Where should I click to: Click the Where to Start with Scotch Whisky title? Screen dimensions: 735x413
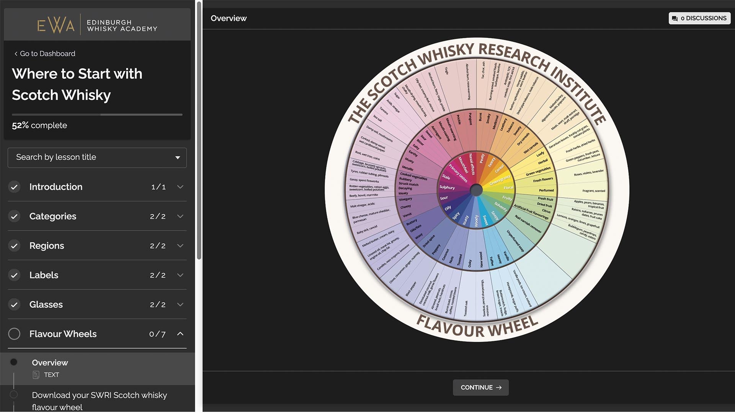point(77,85)
